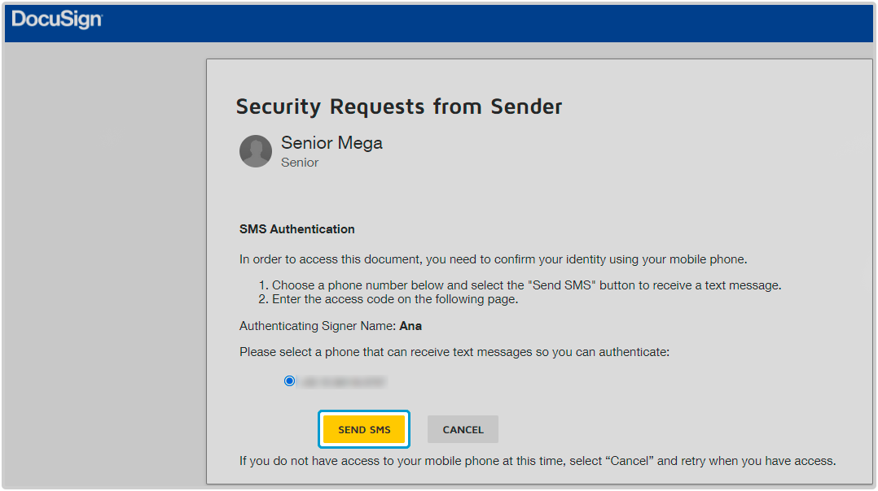Click the DocuSign logo in the header
Viewport: 878px width, 491px height.
(x=56, y=20)
